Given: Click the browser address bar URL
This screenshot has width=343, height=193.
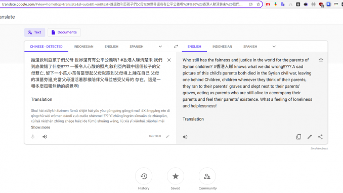Looking at the screenshot, I should [122, 4].
